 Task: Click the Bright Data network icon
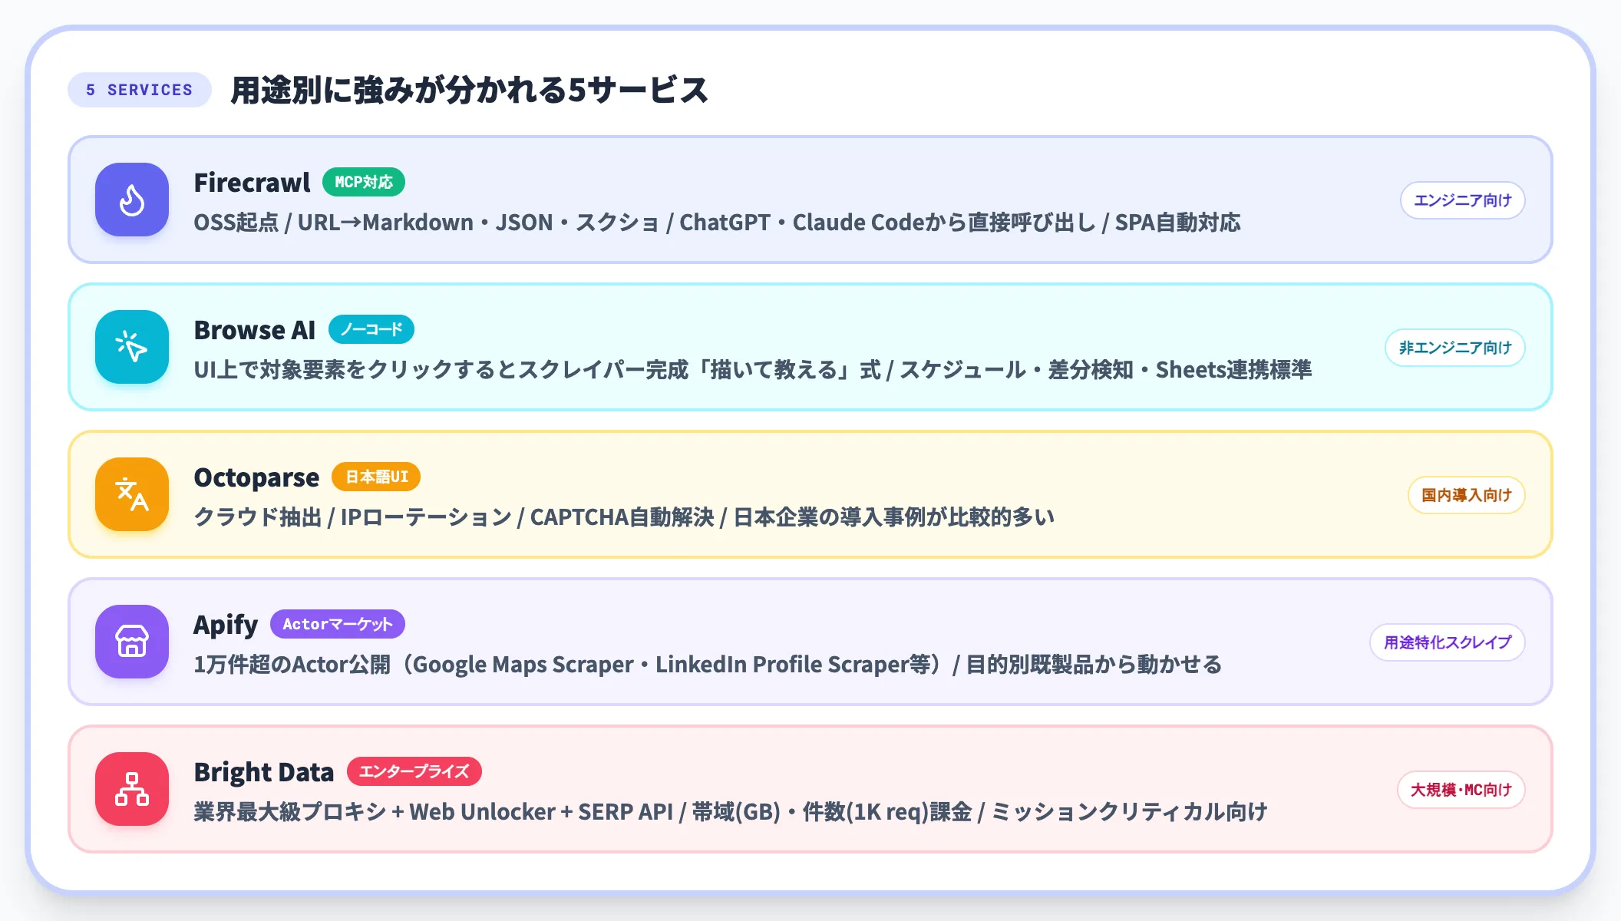(x=132, y=789)
